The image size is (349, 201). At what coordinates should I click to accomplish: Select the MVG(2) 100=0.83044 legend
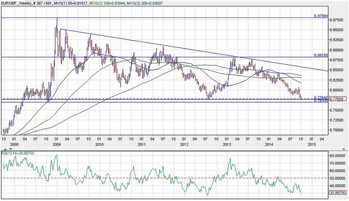pyautogui.click(x=106, y=3)
